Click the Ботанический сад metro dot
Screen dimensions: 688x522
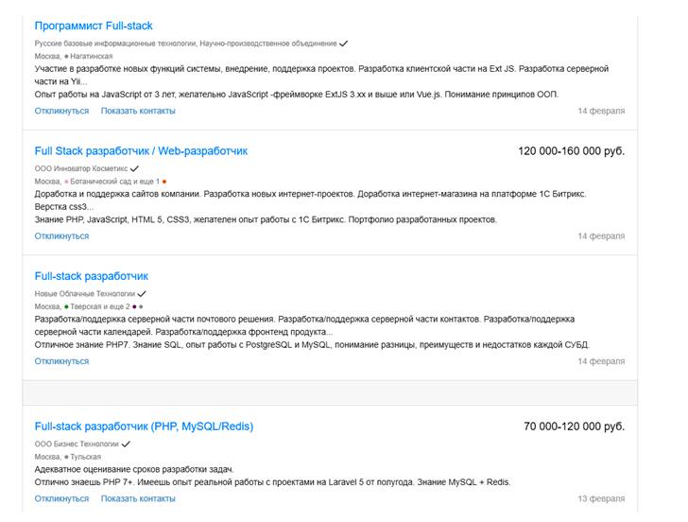(x=66, y=182)
